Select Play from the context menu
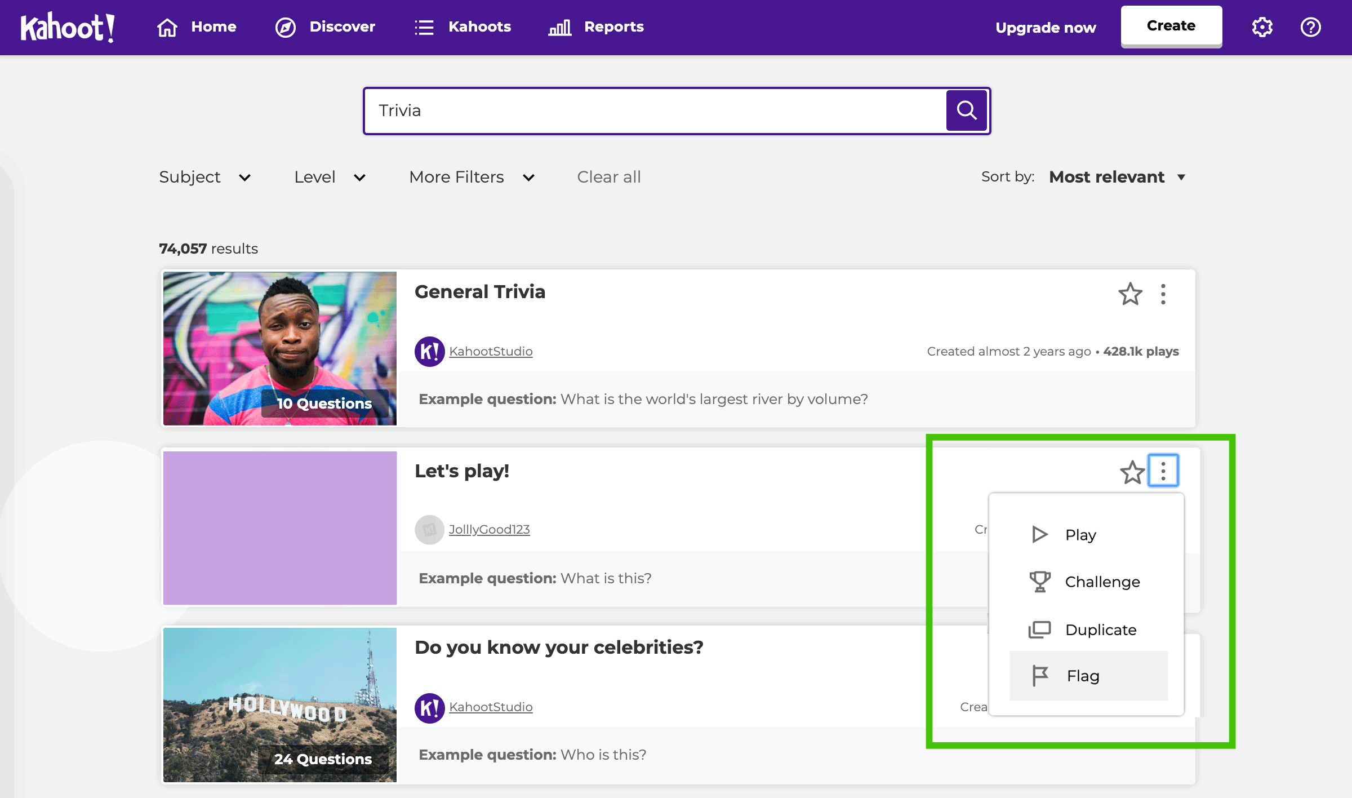1352x798 pixels. click(1088, 534)
